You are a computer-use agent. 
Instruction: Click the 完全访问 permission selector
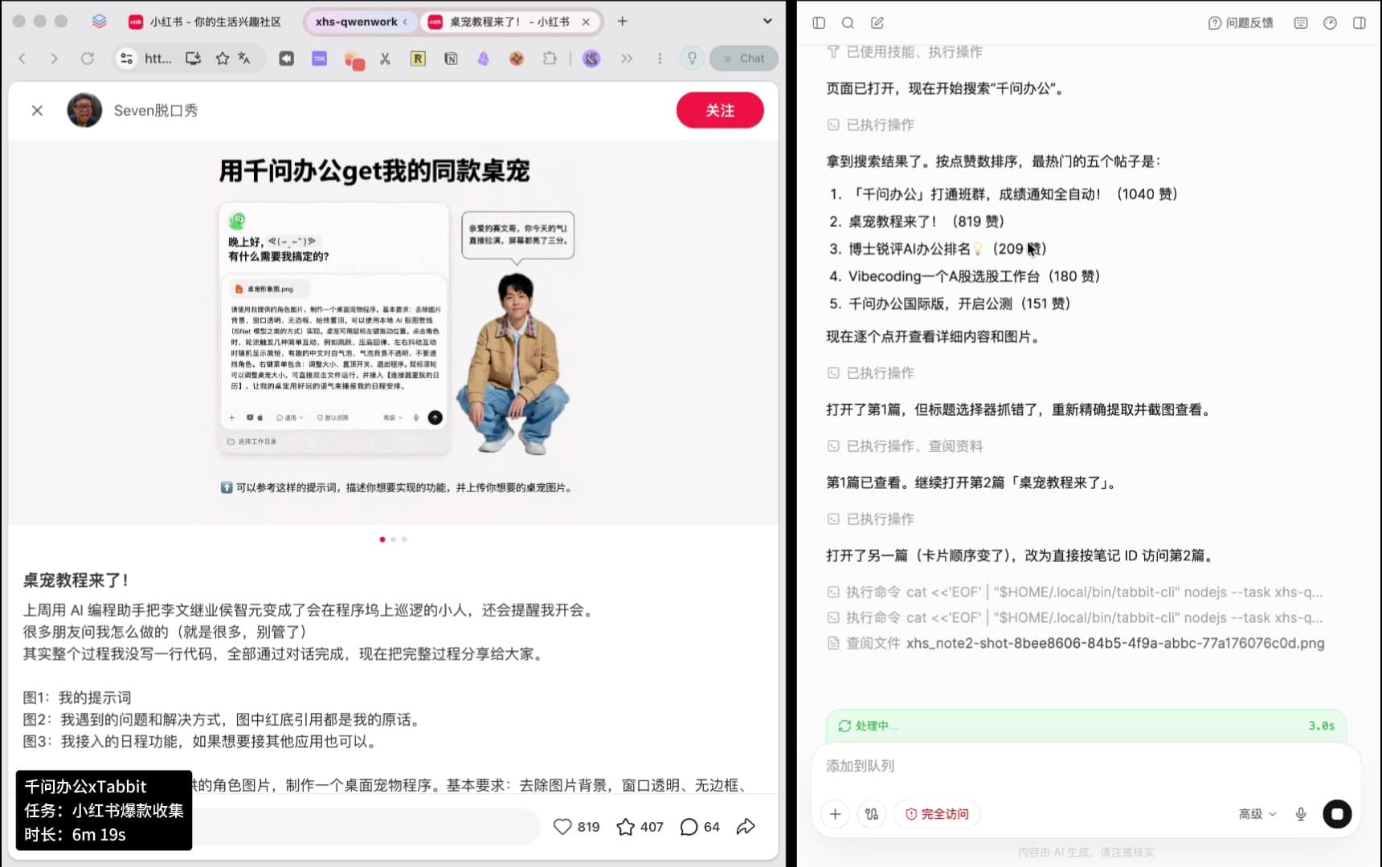[x=937, y=814]
